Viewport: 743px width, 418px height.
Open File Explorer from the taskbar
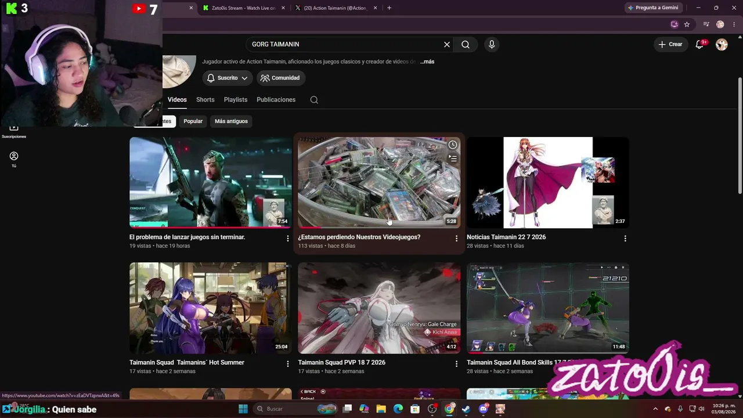pyautogui.click(x=381, y=409)
